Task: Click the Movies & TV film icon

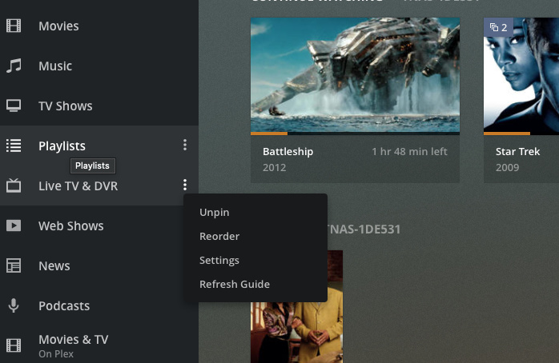Action: (14, 345)
